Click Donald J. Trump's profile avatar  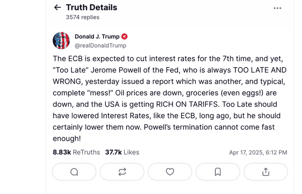61,41
